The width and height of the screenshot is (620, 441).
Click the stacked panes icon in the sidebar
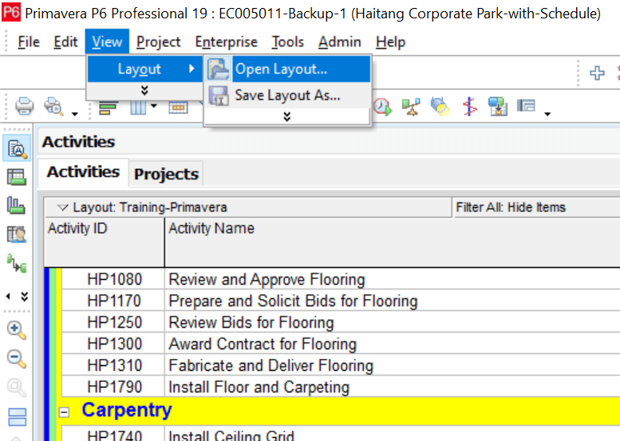coord(18,417)
